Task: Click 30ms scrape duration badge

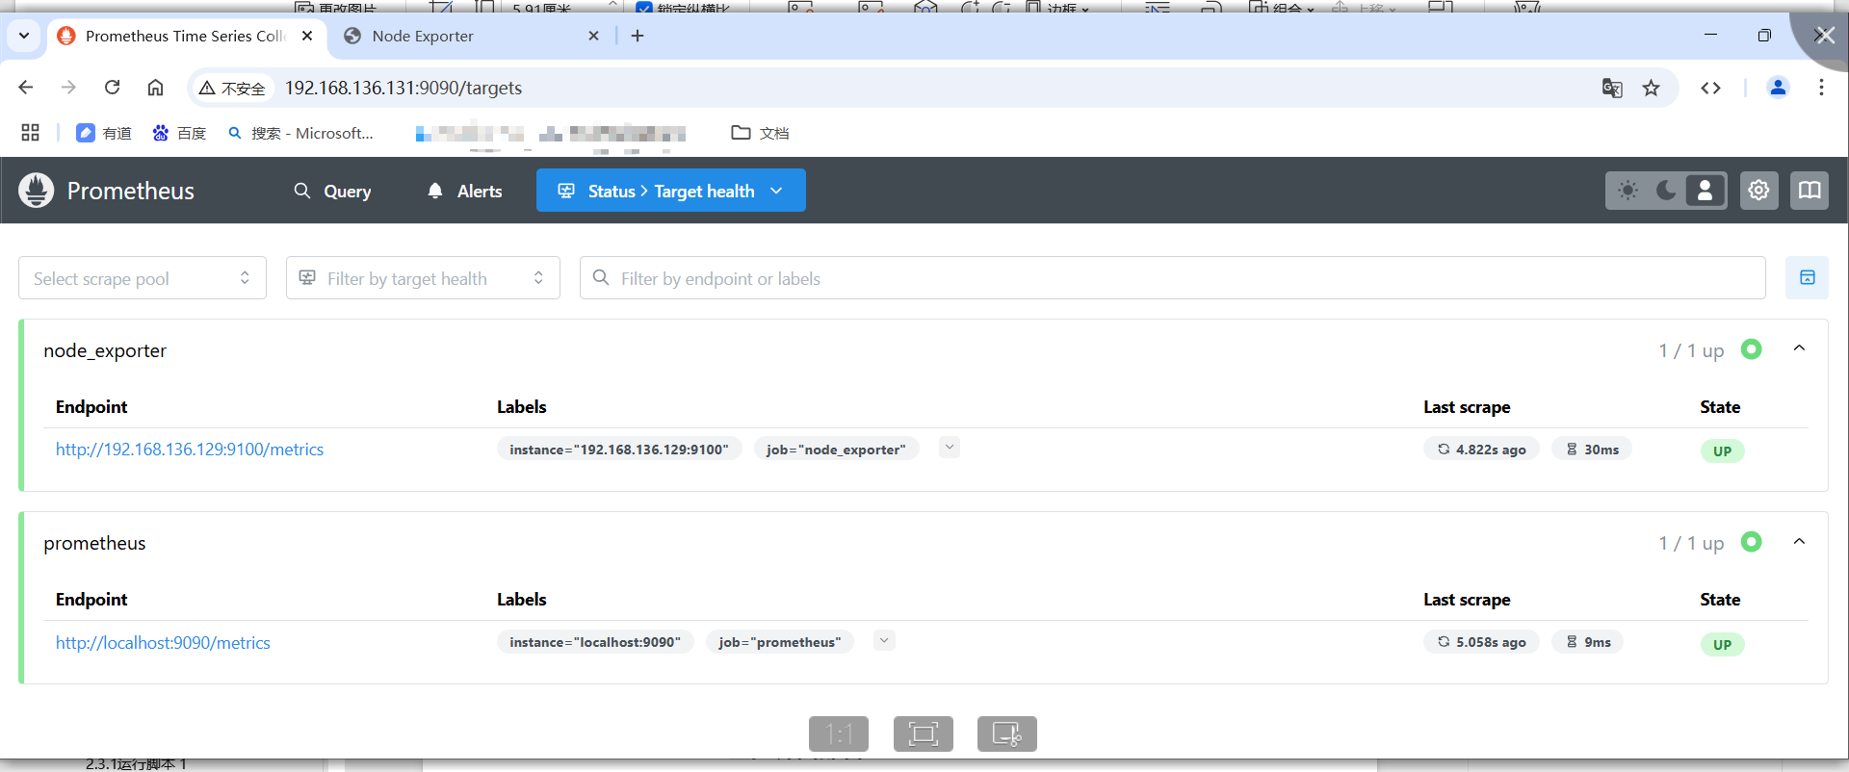Action: [x=1591, y=450]
